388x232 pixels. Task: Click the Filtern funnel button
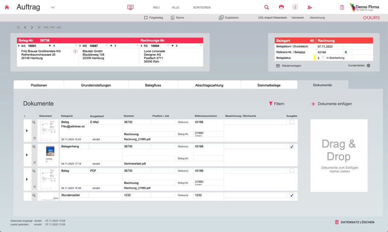click(277, 104)
